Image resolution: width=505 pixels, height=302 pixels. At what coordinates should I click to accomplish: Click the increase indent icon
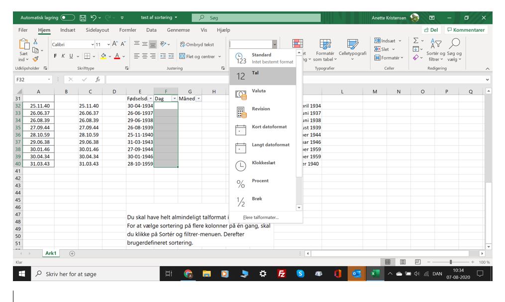pyautogui.click(x=171, y=56)
